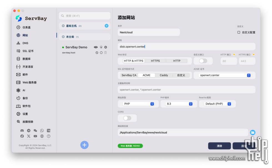Open the PHP 版本 dropdown showing 8.3
The width and height of the screenshot is (272, 168).
[179, 104]
